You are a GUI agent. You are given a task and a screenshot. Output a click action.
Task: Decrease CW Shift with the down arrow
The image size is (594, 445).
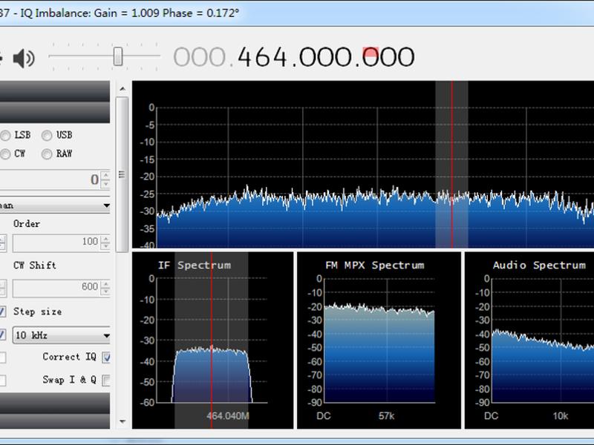[105, 292]
